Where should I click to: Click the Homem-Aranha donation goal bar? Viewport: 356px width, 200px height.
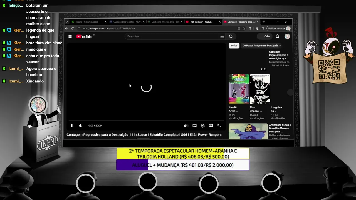[x=183, y=154]
